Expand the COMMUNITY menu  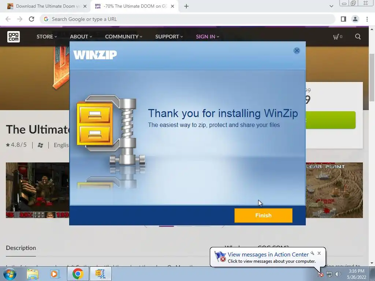point(124,37)
